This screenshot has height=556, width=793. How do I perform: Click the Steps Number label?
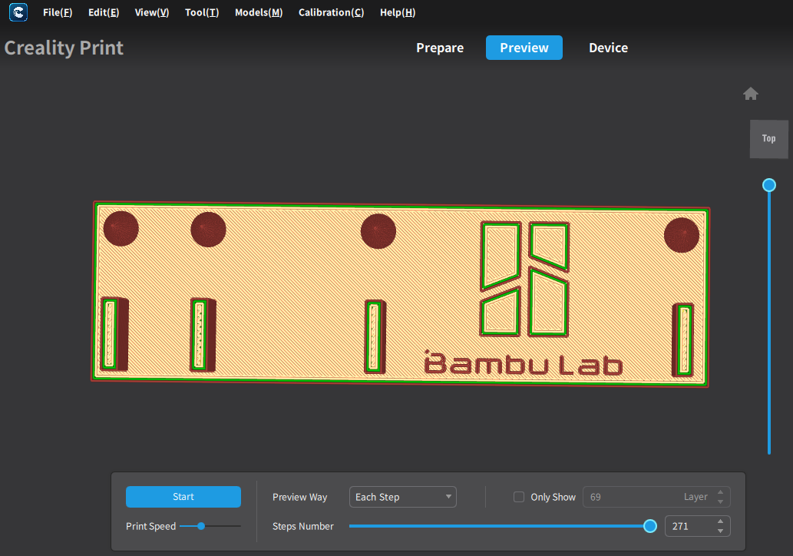tap(303, 526)
